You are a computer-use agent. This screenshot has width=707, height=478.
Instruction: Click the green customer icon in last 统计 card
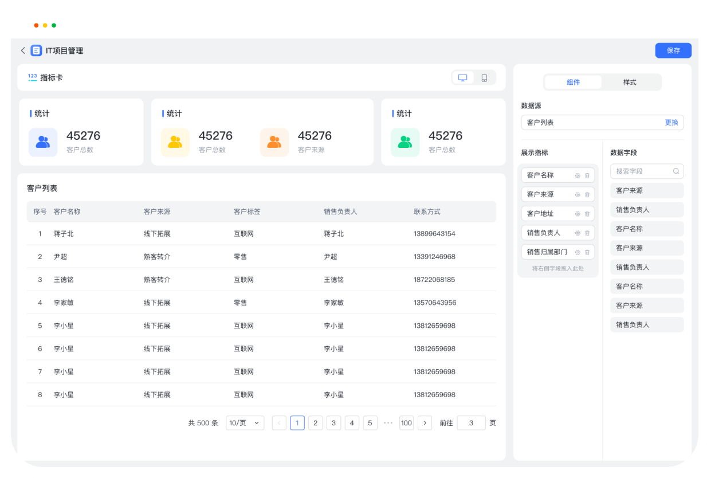tap(405, 142)
